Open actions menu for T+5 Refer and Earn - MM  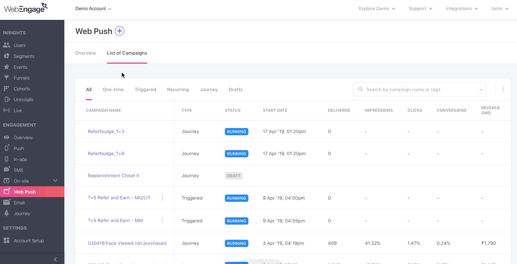pos(162,221)
